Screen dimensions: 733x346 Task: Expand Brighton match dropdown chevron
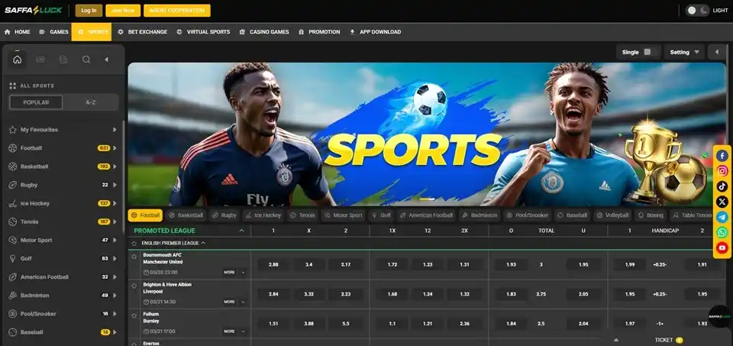click(x=243, y=302)
